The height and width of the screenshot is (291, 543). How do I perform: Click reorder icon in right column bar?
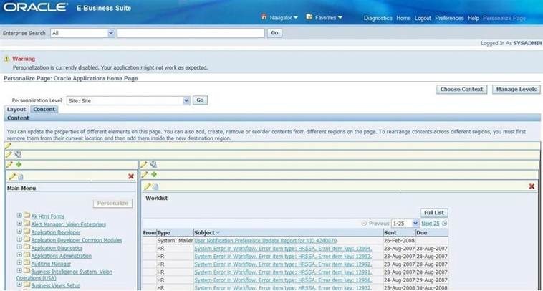(x=153, y=165)
